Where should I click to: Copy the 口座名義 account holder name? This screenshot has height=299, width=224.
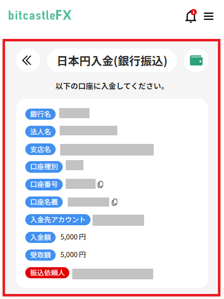coord(115,202)
